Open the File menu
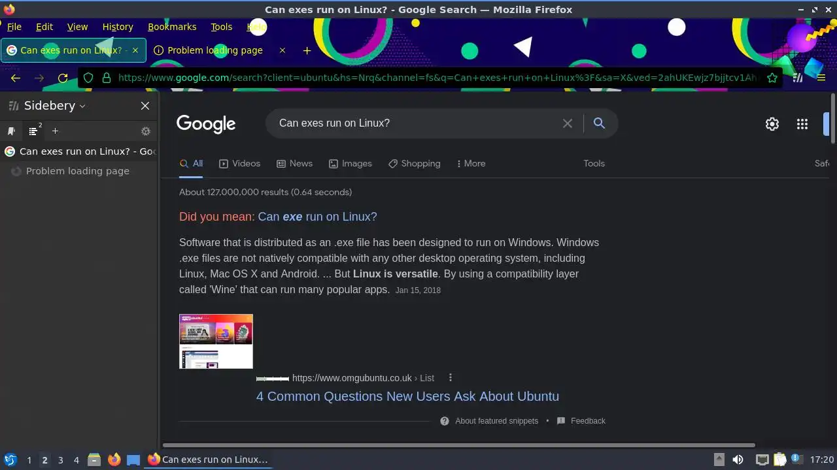The width and height of the screenshot is (837, 470). coord(14,27)
